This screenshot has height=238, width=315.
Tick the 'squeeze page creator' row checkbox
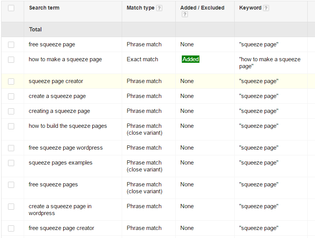tap(11, 82)
